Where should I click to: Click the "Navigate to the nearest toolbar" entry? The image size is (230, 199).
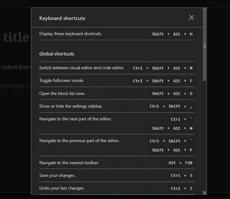click(x=69, y=163)
